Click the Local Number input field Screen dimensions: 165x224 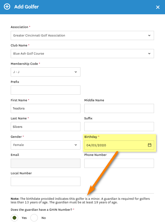45,181
